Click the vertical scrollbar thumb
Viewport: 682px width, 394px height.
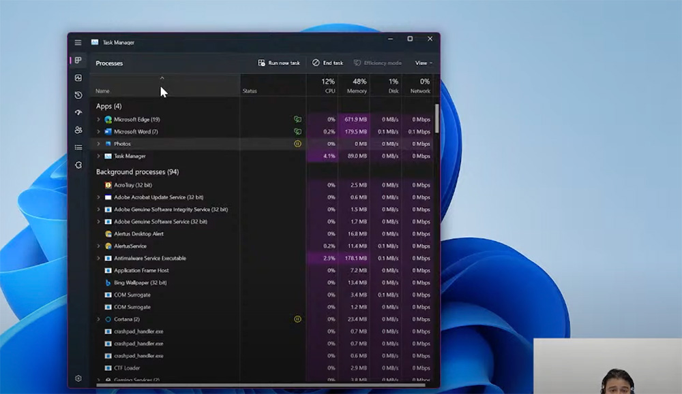[436, 118]
